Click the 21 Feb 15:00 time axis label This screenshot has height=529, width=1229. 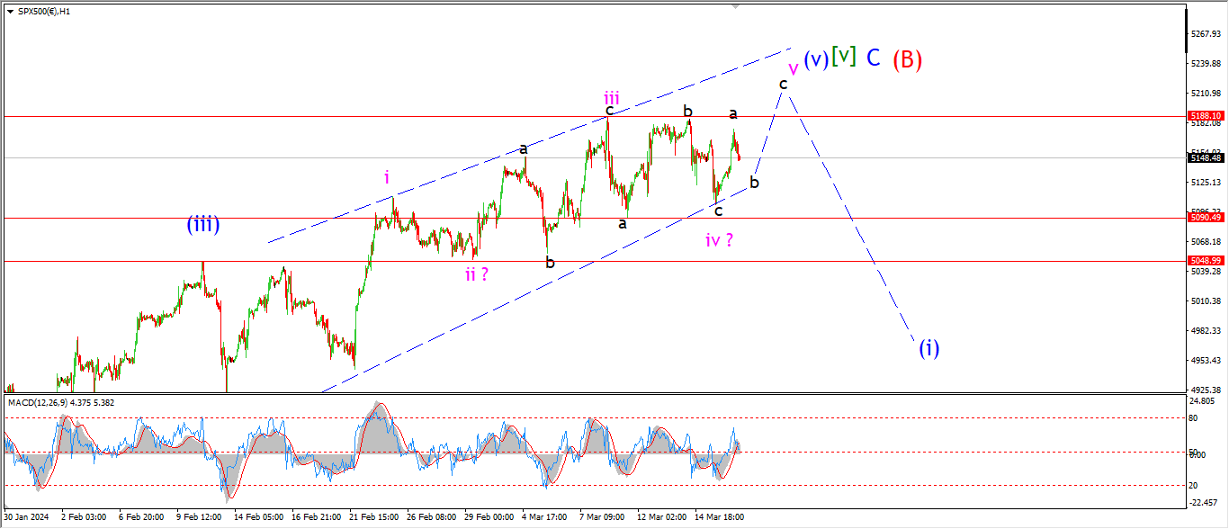(x=372, y=517)
